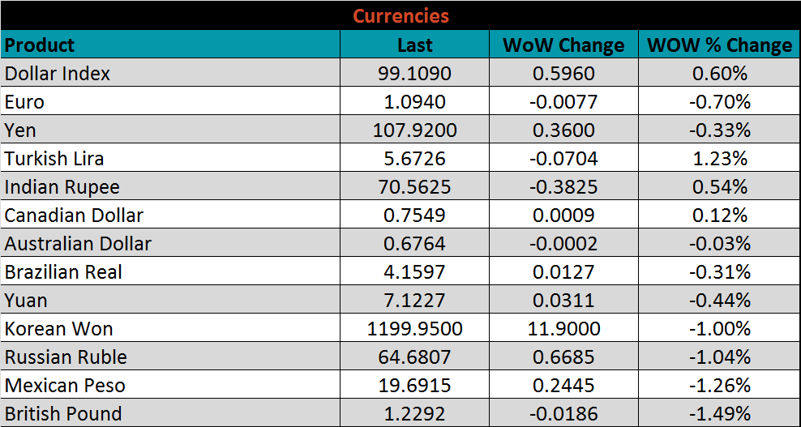Click Turkish Lira percent change 1.23%
Viewport: 801px width, 427px height.
click(x=719, y=159)
